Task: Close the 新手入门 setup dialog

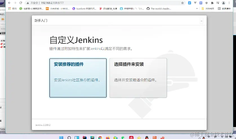Action: click(201, 21)
